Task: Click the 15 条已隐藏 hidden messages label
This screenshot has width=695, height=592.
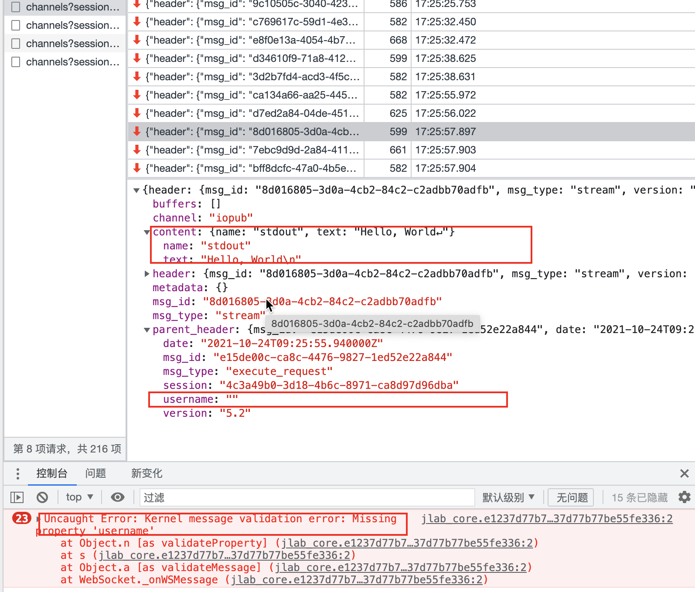Action: coord(640,497)
